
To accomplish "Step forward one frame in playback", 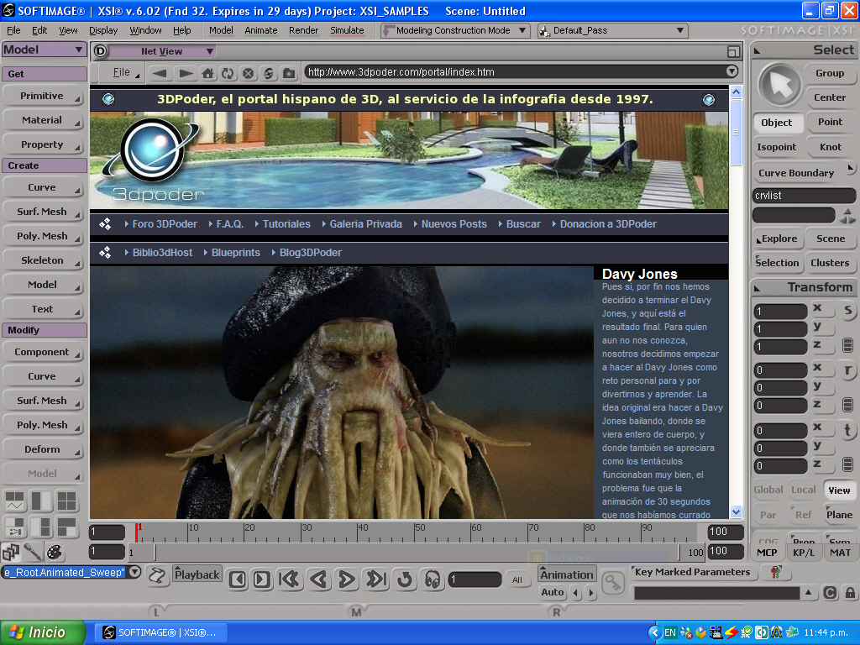I will pos(262,579).
